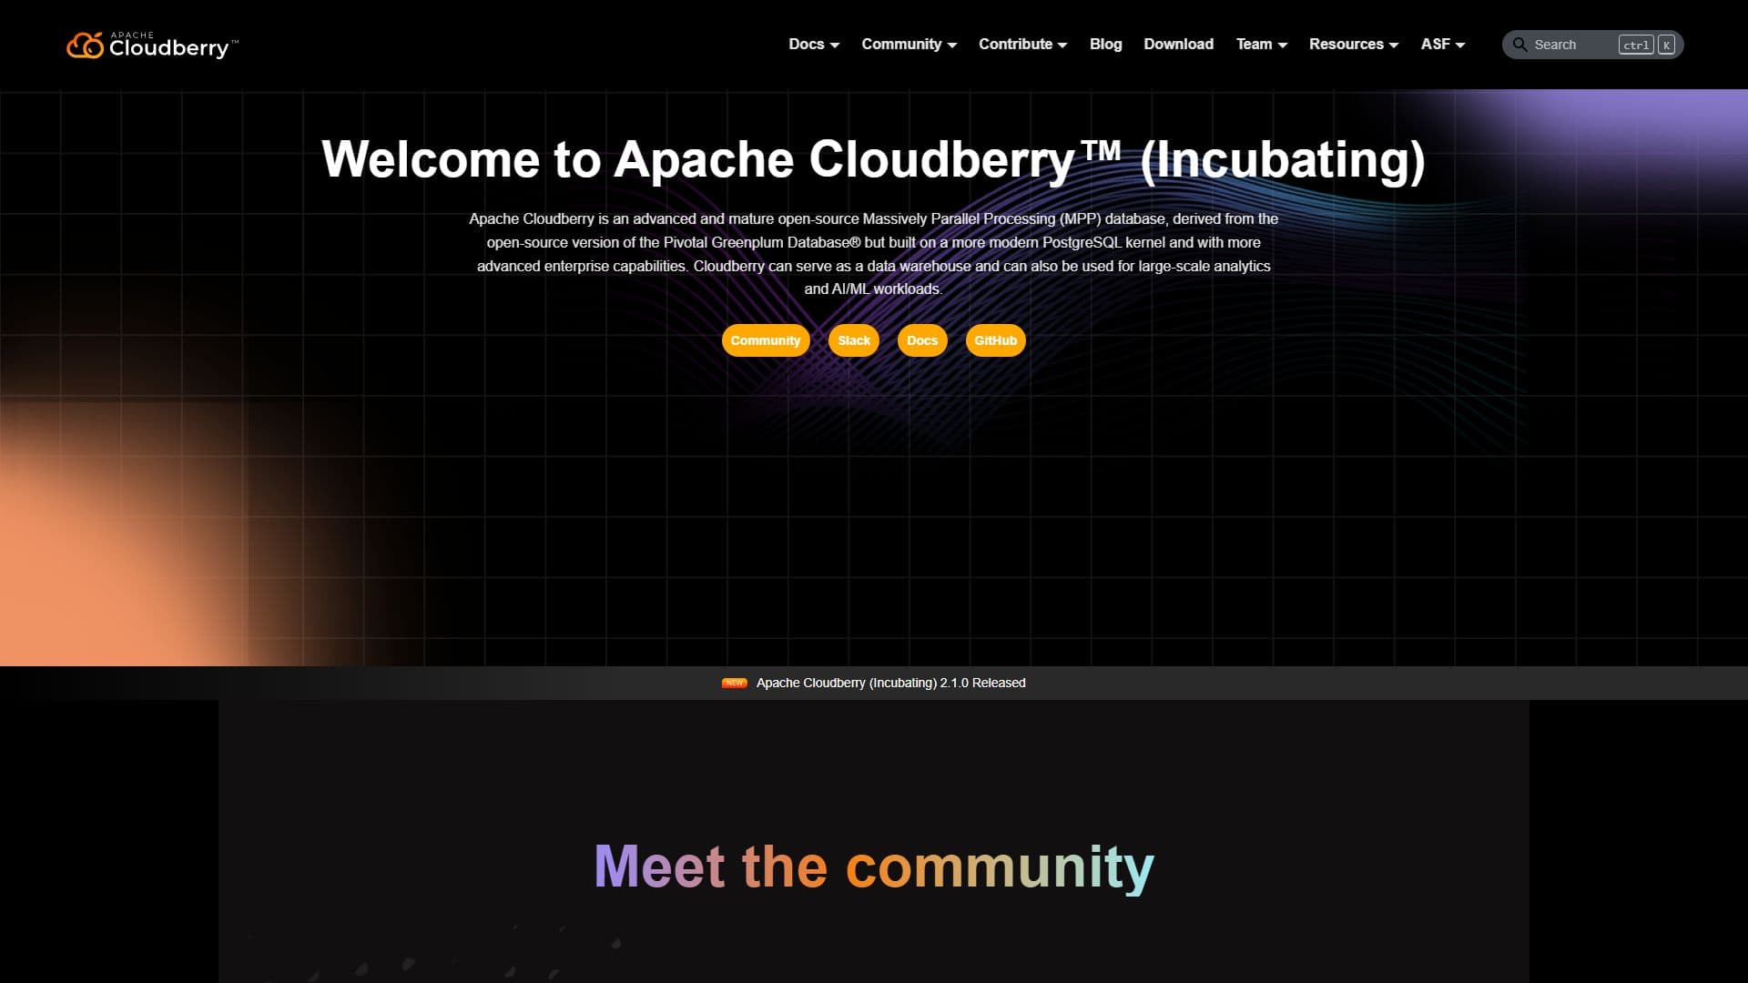Open the 2.1.0 Released announcement link
The height and width of the screenshot is (983, 1748).
click(x=890, y=683)
